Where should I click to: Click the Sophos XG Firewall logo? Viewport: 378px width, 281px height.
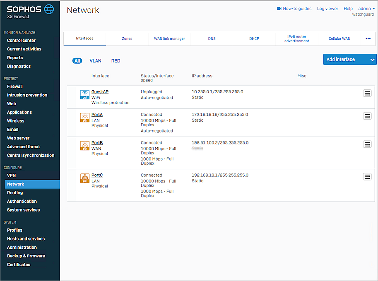(x=30, y=11)
